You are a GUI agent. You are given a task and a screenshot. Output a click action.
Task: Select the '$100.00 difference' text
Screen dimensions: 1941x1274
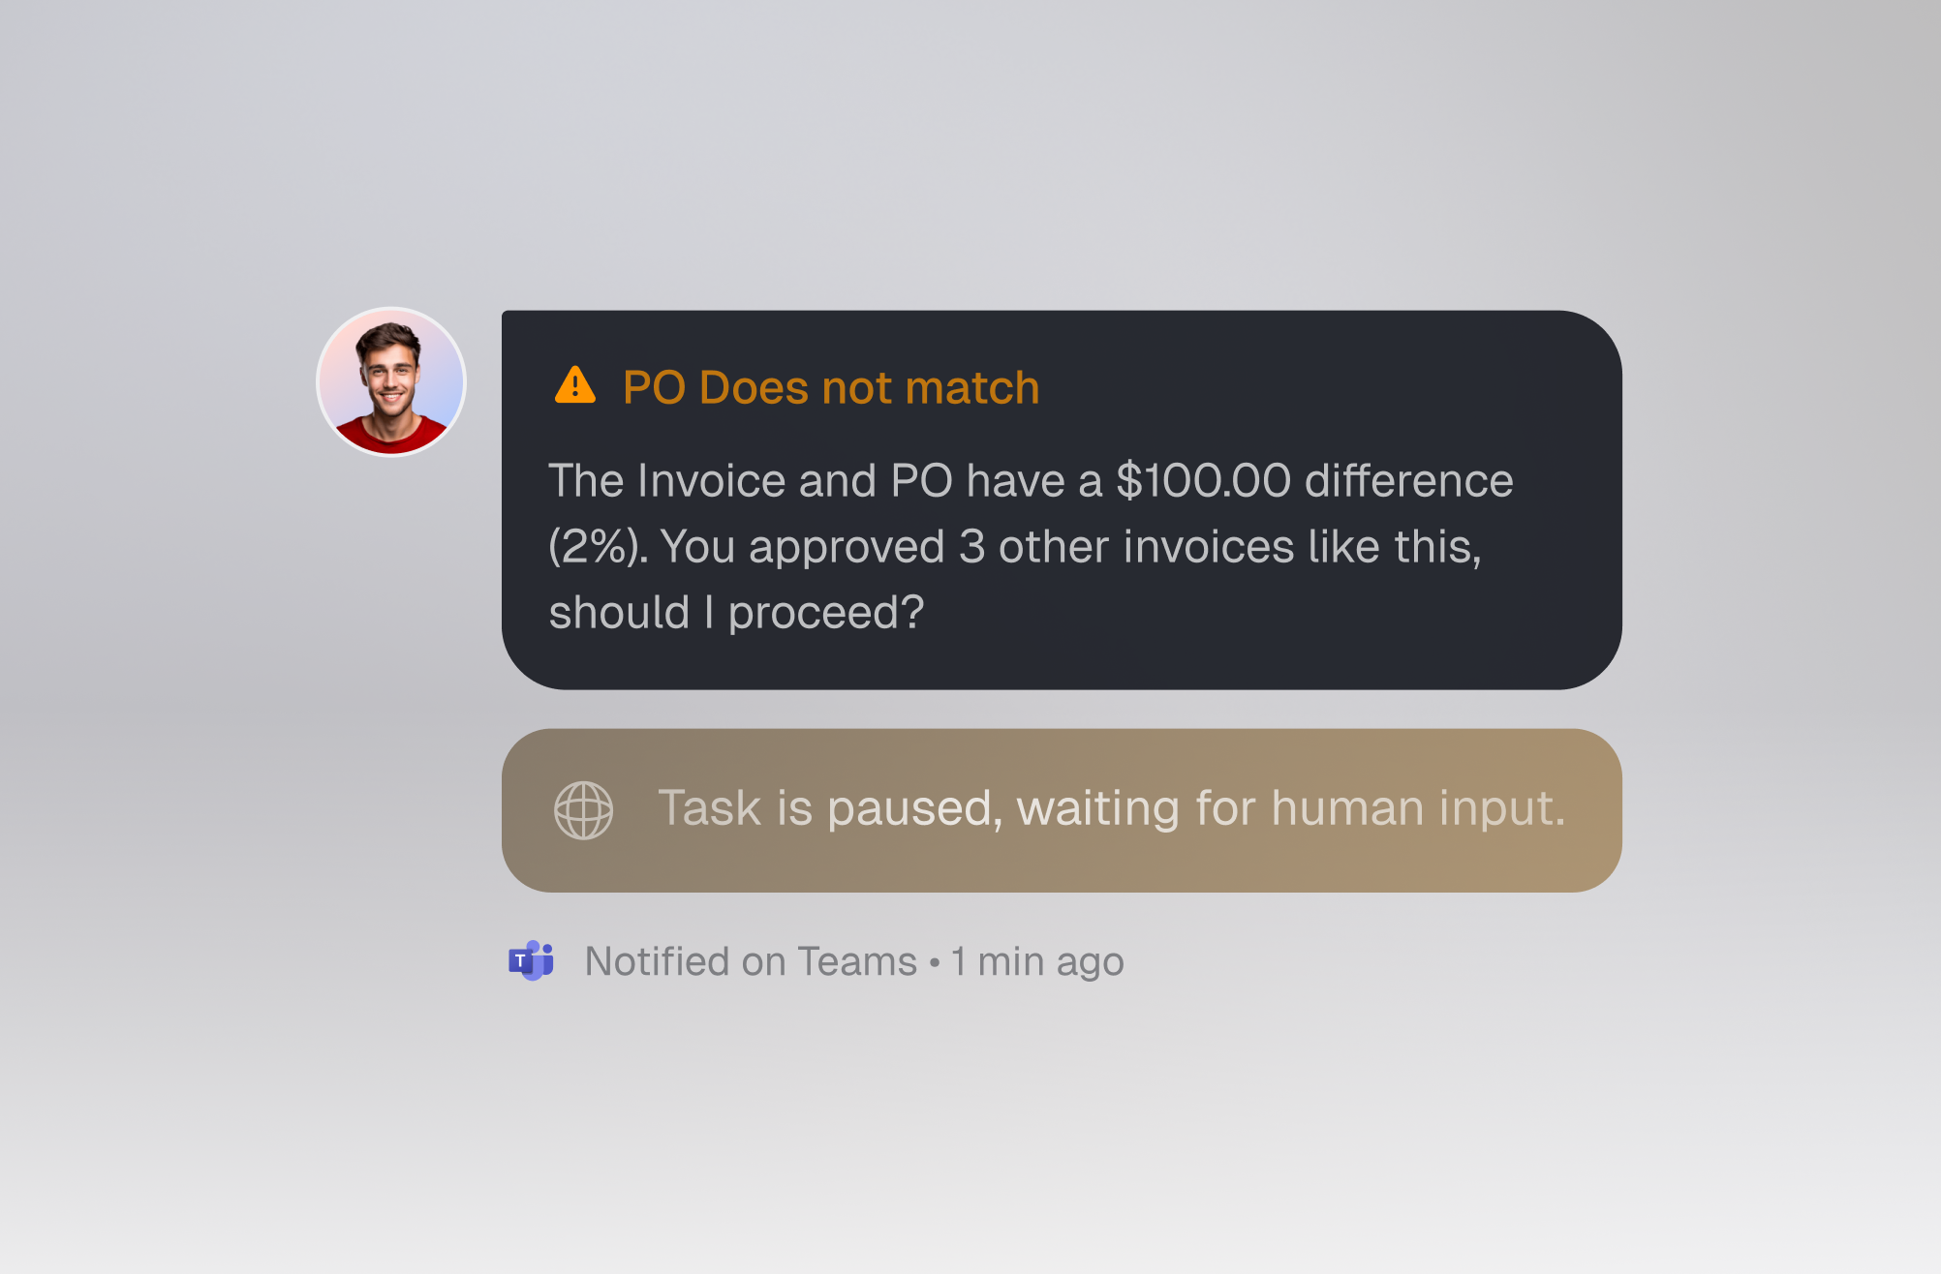(x=1314, y=480)
